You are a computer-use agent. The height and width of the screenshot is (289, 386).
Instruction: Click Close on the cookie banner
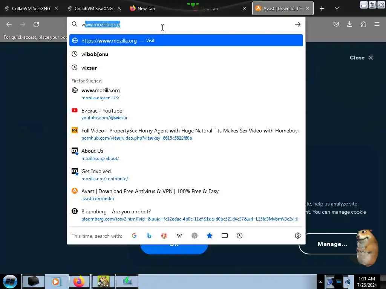pos(361,58)
